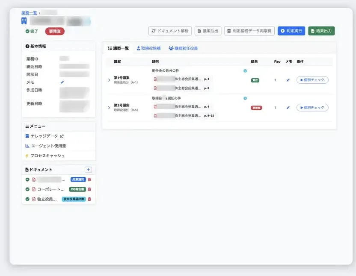
Task: Click info icon next to 剰余金の処分の件
Action: point(245,71)
